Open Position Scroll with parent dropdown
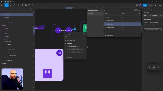 (x=154, y=22)
